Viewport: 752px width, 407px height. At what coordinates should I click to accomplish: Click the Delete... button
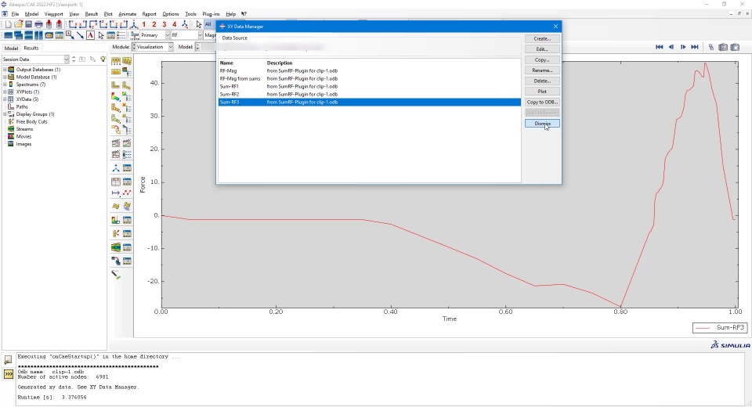tap(542, 81)
